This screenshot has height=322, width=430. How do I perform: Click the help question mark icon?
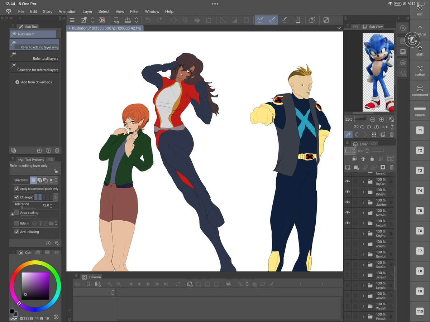point(312,20)
